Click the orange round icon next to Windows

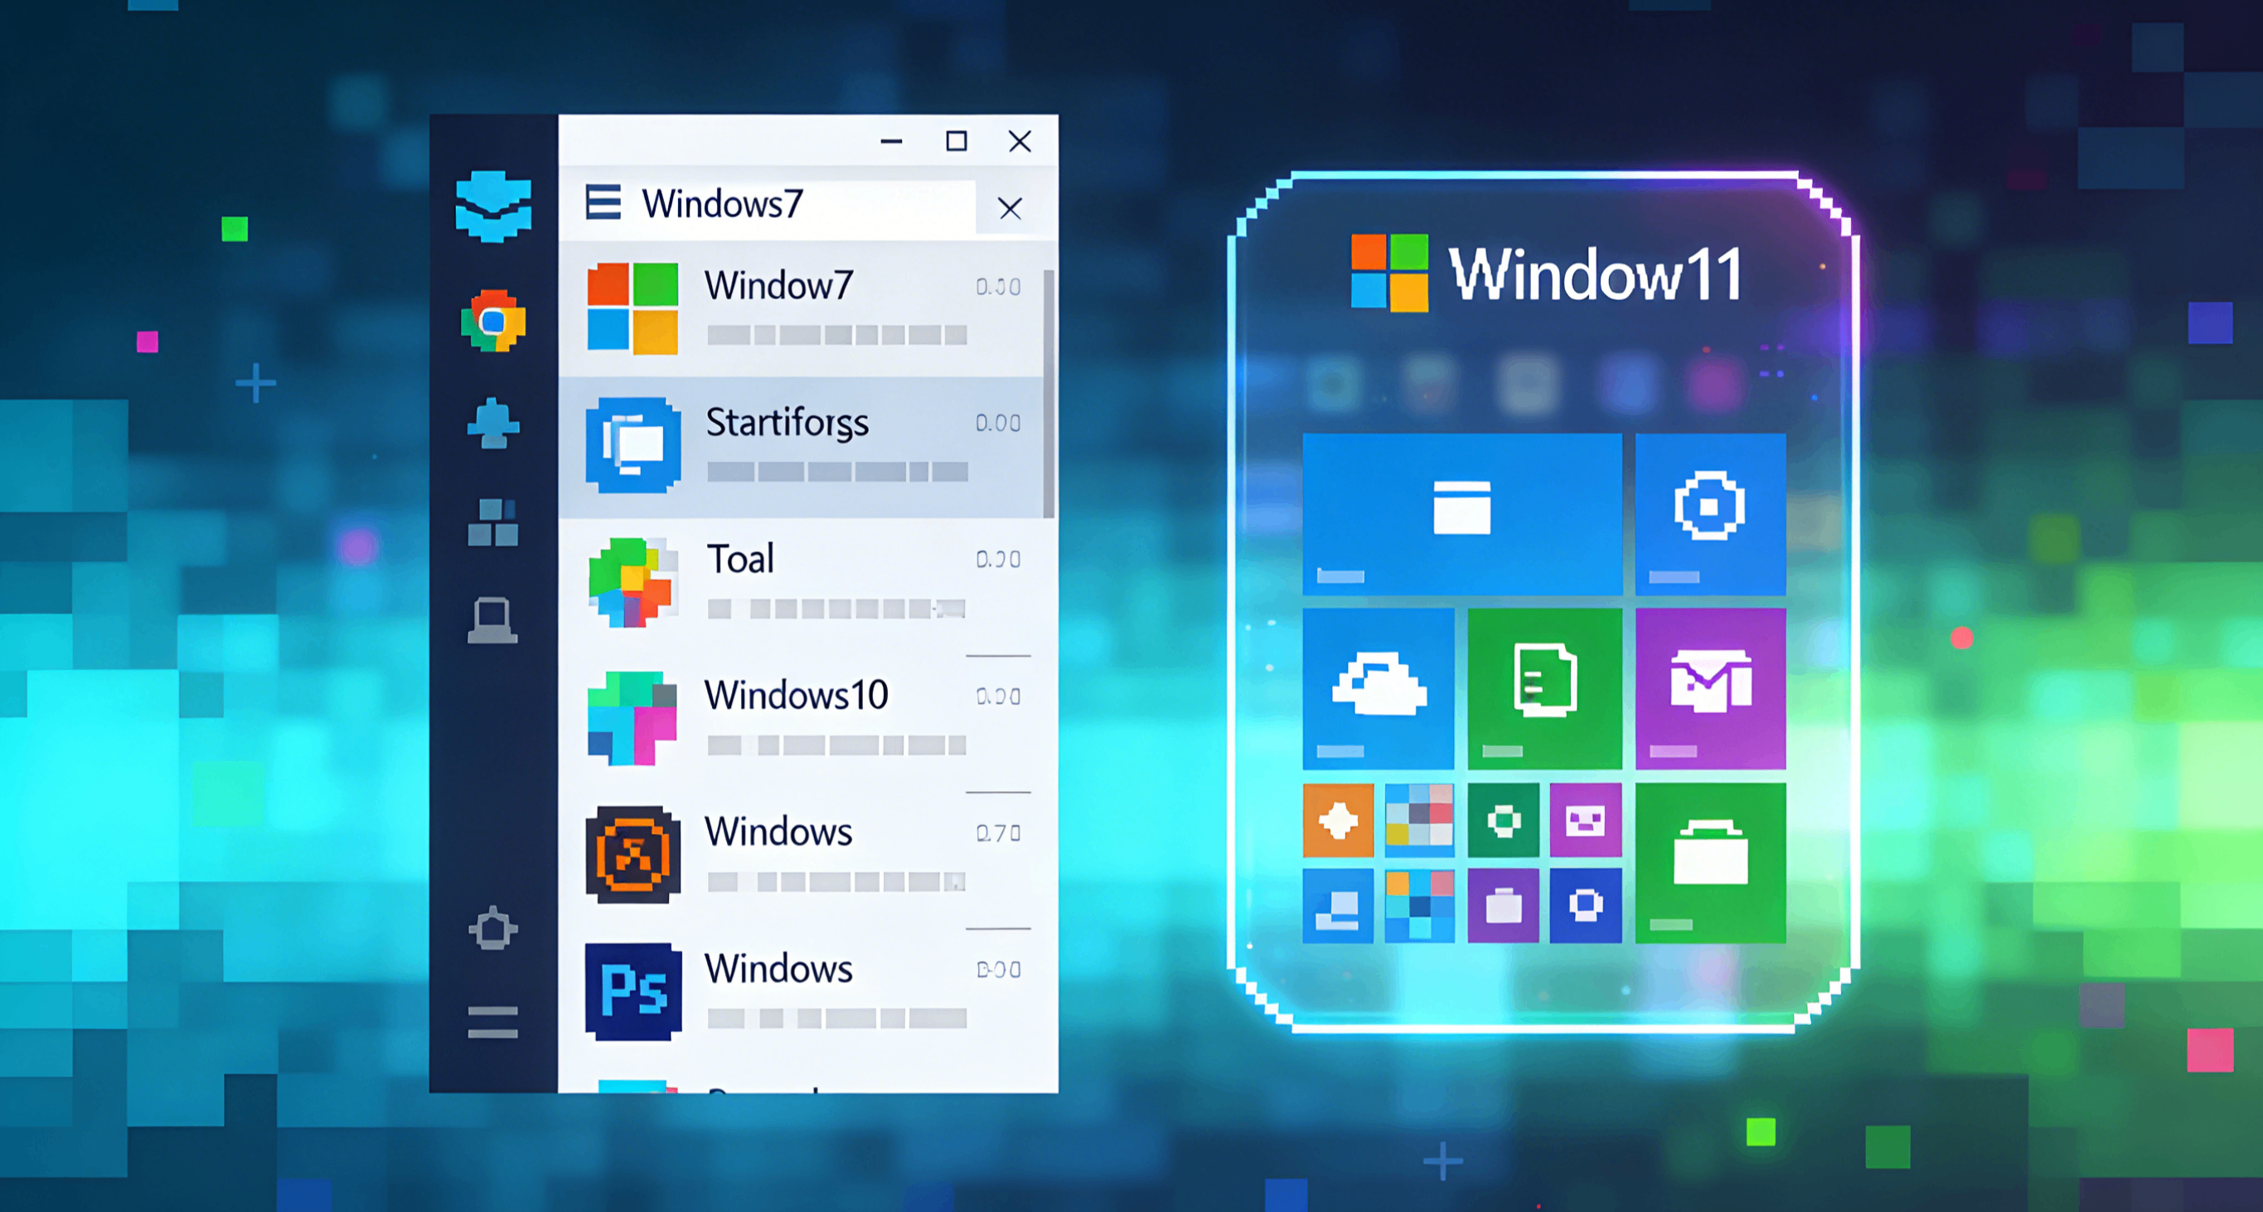click(x=632, y=856)
